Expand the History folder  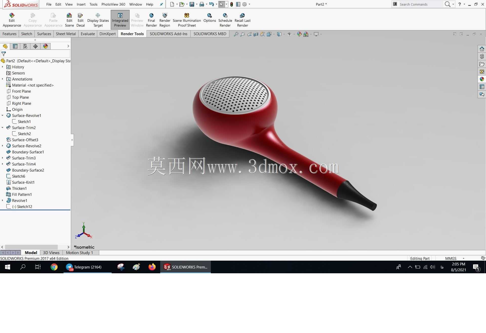tap(3, 67)
